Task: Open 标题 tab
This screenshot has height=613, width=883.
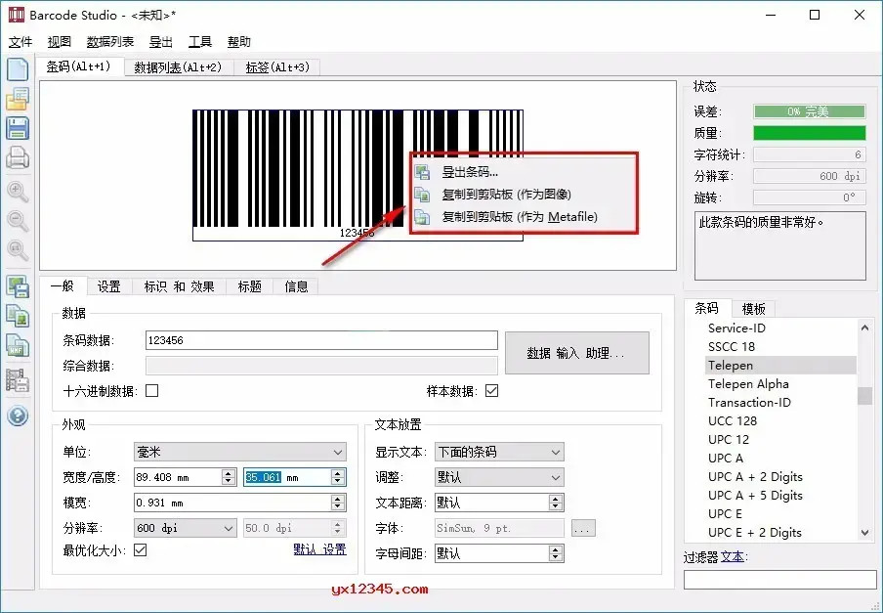Action: [x=249, y=286]
